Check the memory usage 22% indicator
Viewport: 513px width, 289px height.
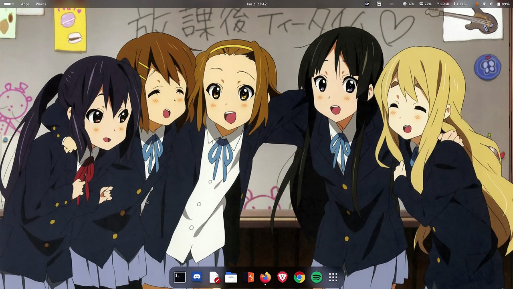pos(426,4)
